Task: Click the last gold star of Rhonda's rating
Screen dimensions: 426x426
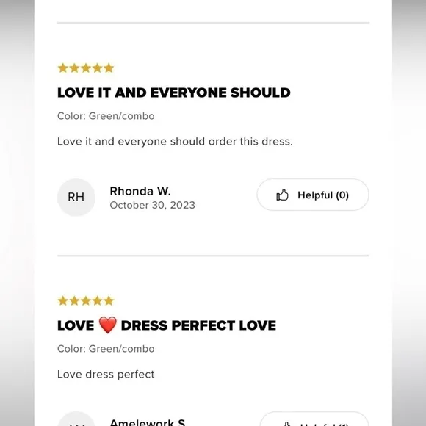Action: point(109,68)
